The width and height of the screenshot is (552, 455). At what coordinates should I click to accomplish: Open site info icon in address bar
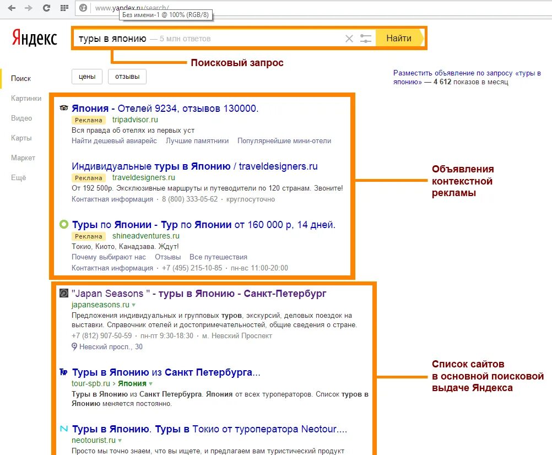pos(83,8)
